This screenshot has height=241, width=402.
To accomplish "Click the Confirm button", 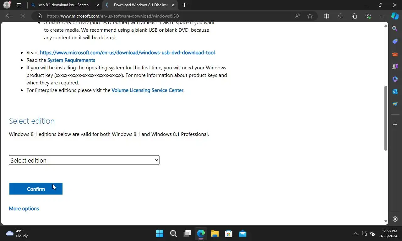I will coord(36,189).
